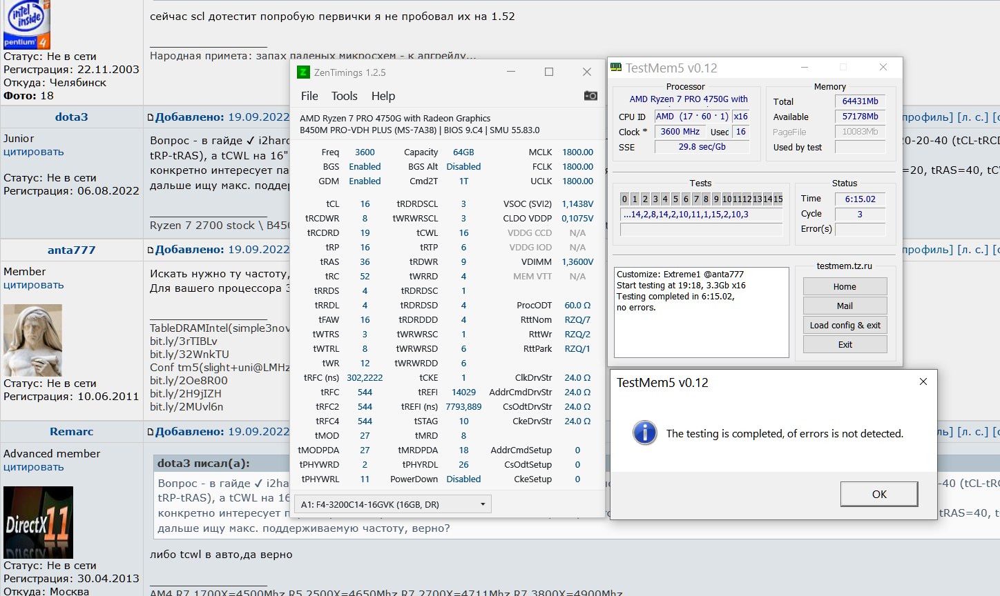Open the bit.ly/2Oe8R00 link
Screen dimensions: 1000x596
(x=189, y=380)
